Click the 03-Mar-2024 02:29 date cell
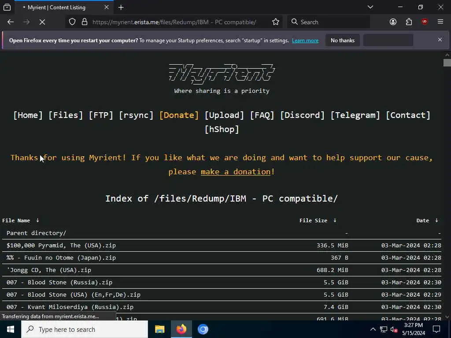The width and height of the screenshot is (451, 338). tap(411, 295)
